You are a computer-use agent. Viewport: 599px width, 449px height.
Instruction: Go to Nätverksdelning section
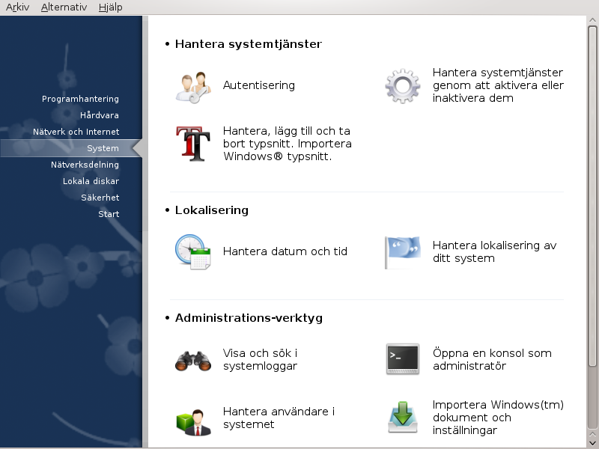(x=85, y=165)
